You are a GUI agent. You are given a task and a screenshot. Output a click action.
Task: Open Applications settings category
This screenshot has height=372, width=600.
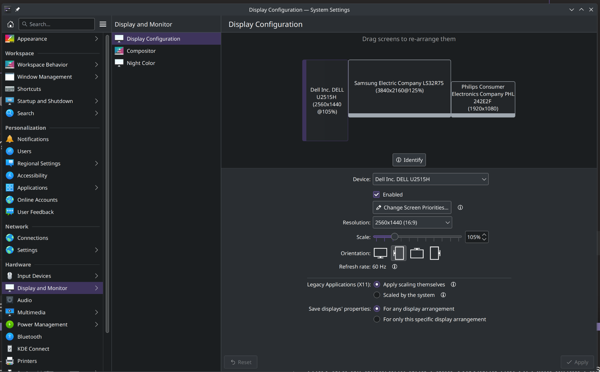53,188
